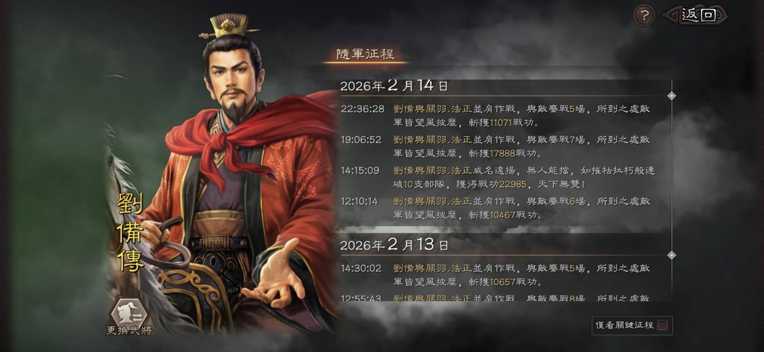
Task: Select the 隨軍征程 tab heading
Action: 365,54
